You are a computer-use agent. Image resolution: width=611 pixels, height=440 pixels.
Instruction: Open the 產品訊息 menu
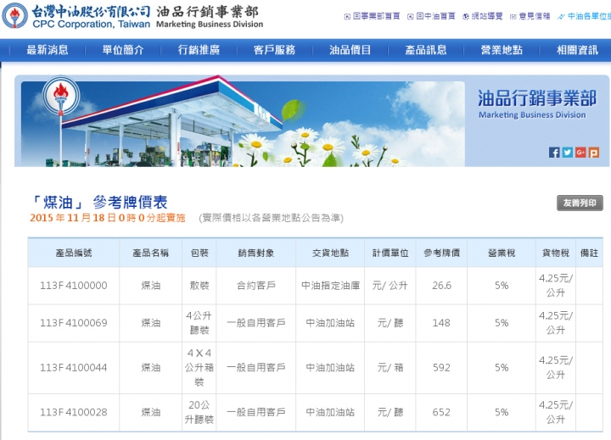[425, 50]
